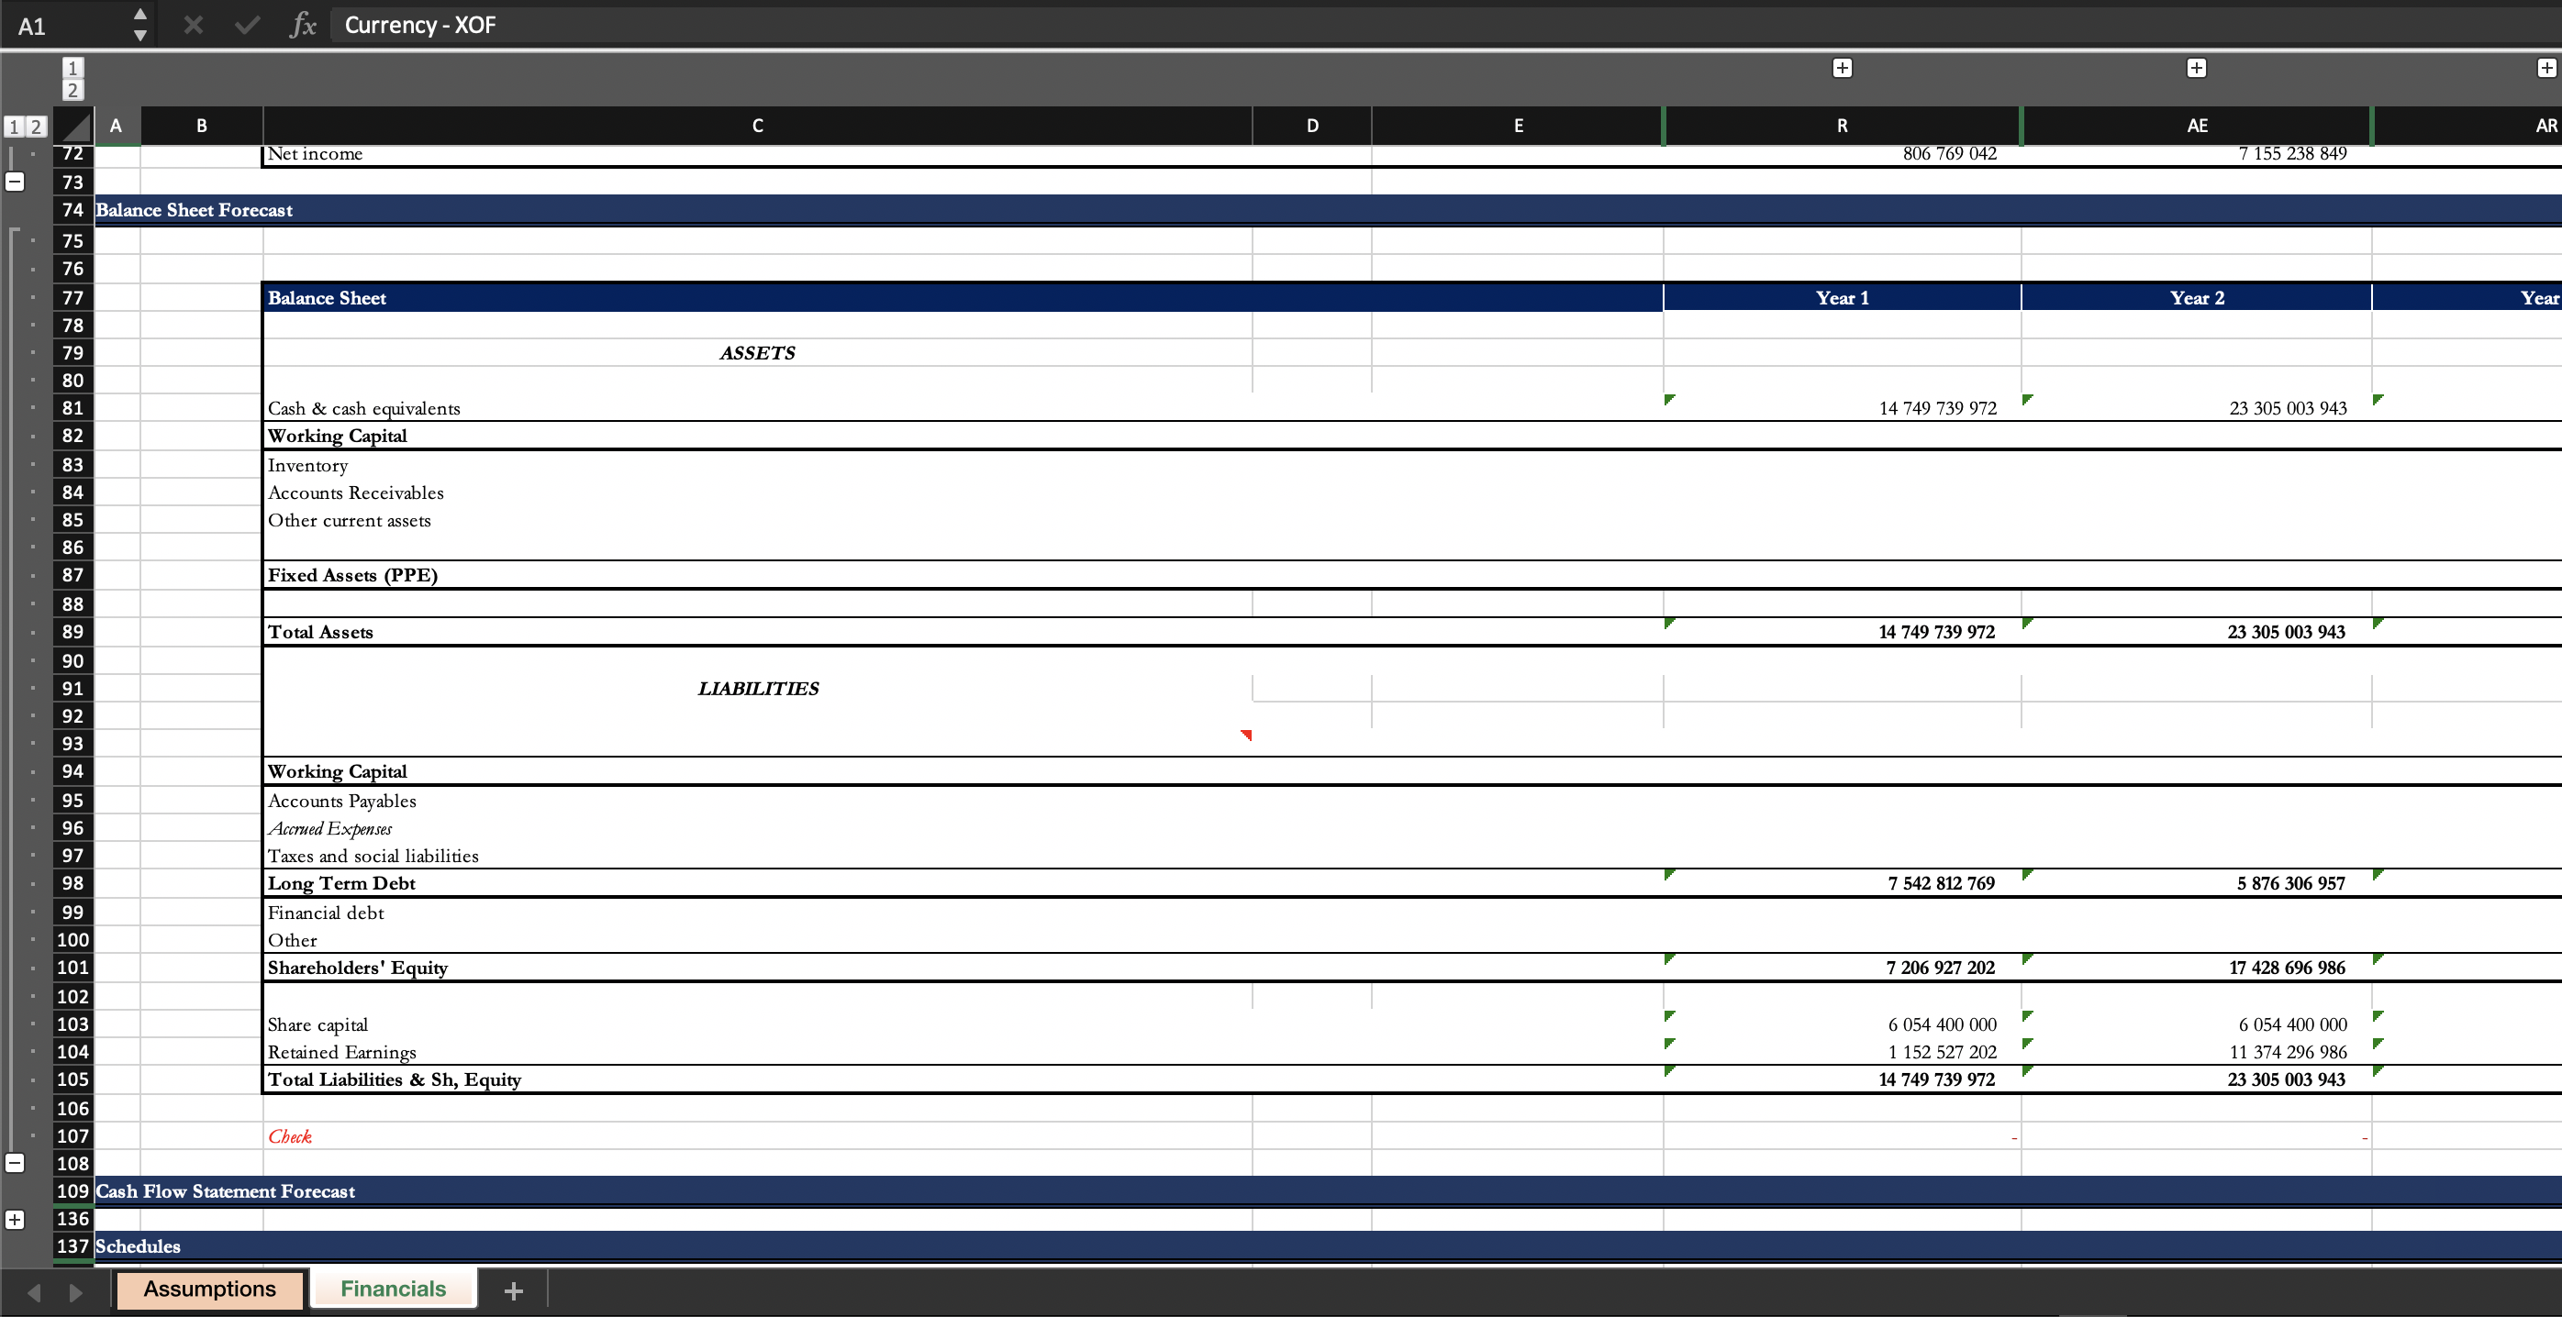Switch to the Assumptions sheet tab
This screenshot has width=2562, height=1317.
point(209,1289)
